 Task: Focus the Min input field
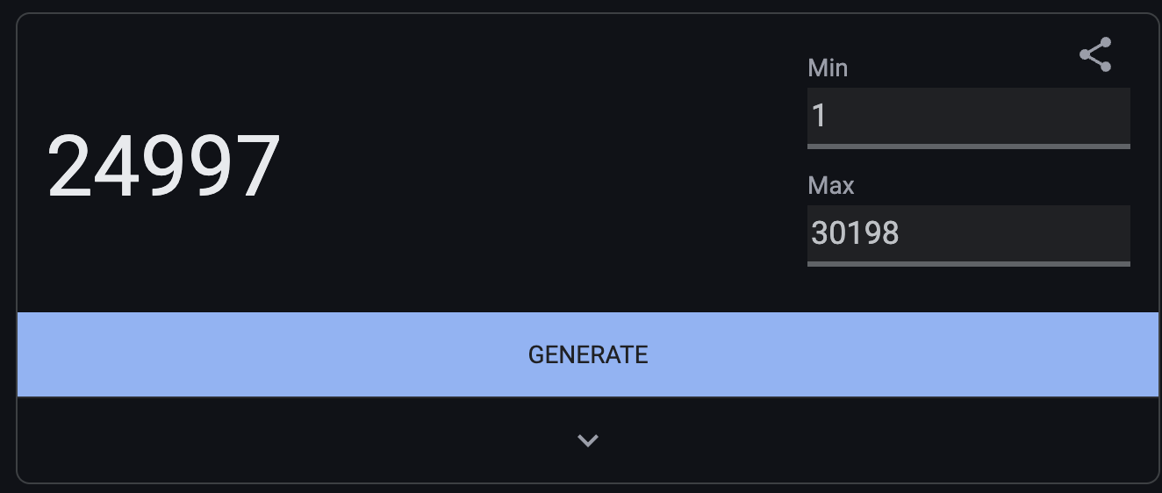969,117
